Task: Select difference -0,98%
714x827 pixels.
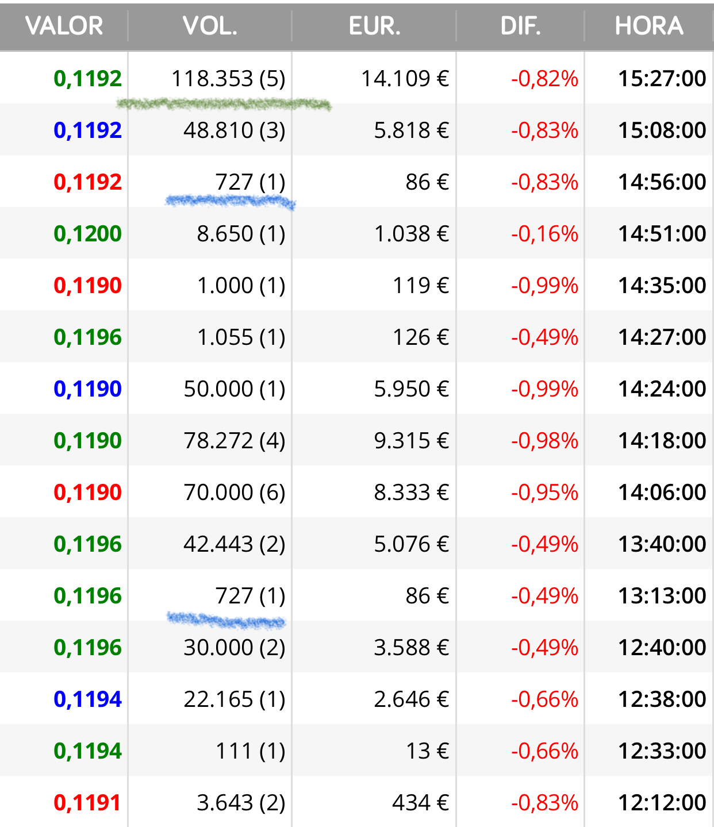Action: pos(544,441)
